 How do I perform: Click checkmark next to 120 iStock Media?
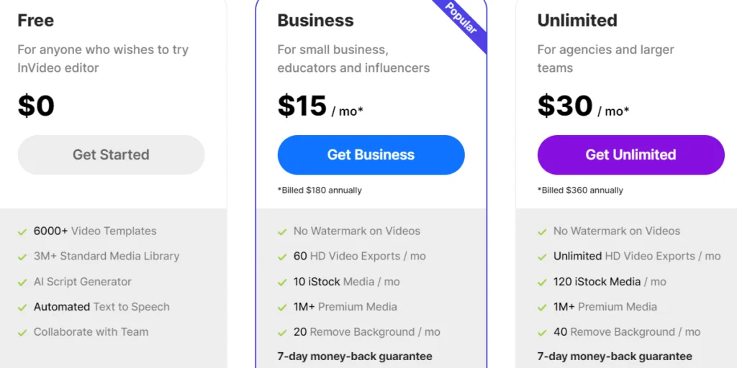542,282
